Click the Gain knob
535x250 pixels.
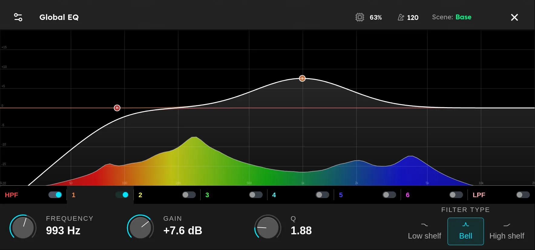point(140,227)
